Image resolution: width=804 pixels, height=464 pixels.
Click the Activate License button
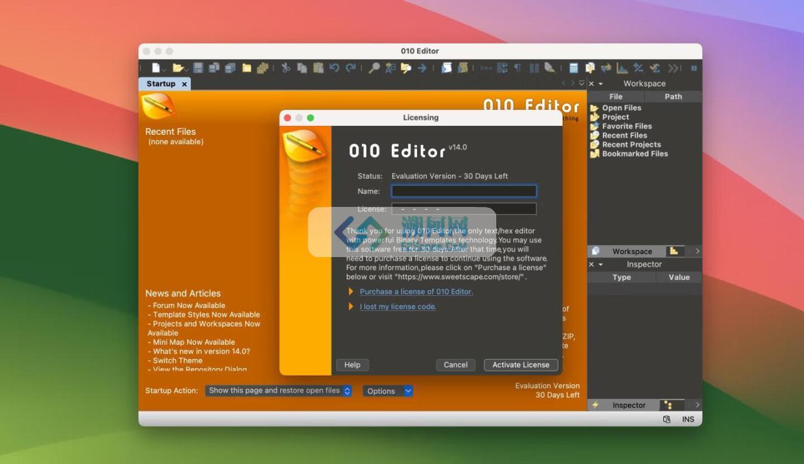pyautogui.click(x=521, y=365)
